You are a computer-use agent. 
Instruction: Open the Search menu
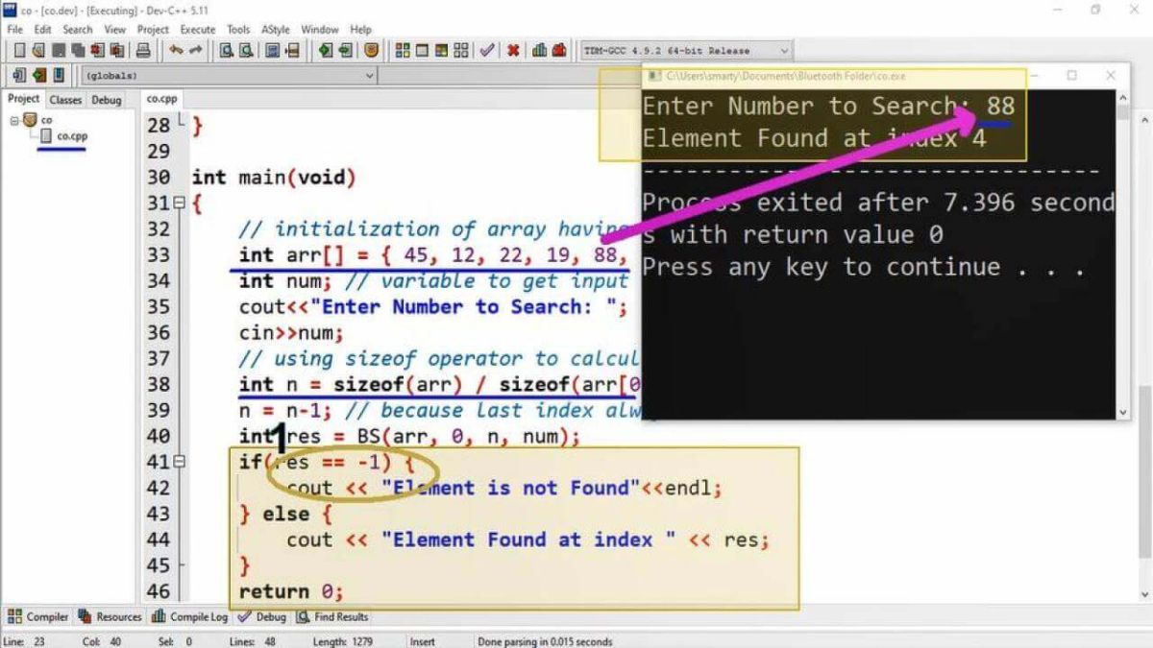tap(77, 30)
